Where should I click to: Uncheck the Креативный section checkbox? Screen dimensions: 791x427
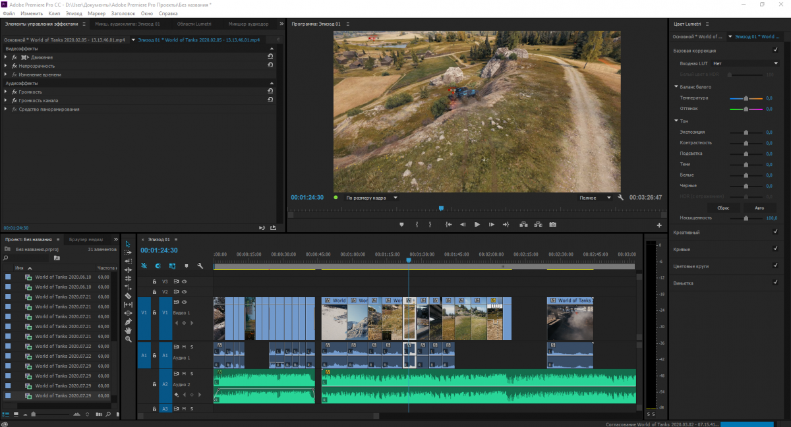point(775,232)
